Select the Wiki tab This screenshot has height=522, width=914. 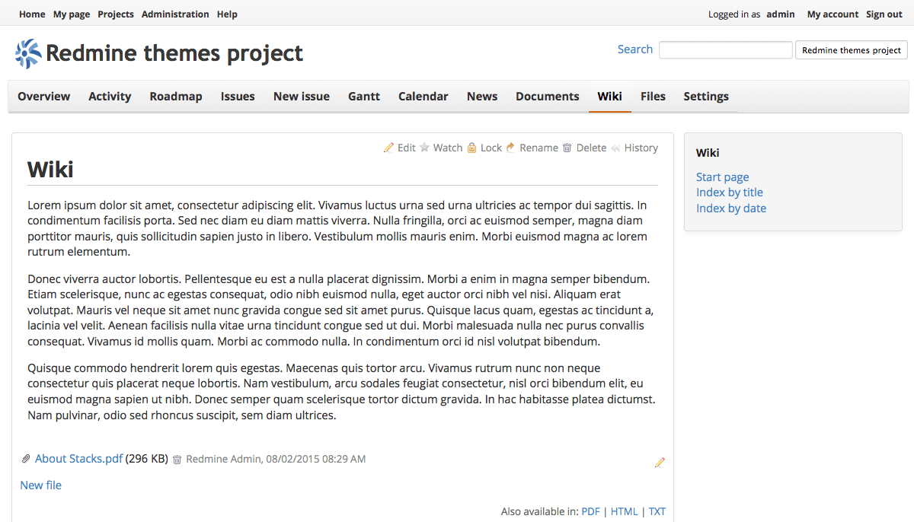click(610, 97)
